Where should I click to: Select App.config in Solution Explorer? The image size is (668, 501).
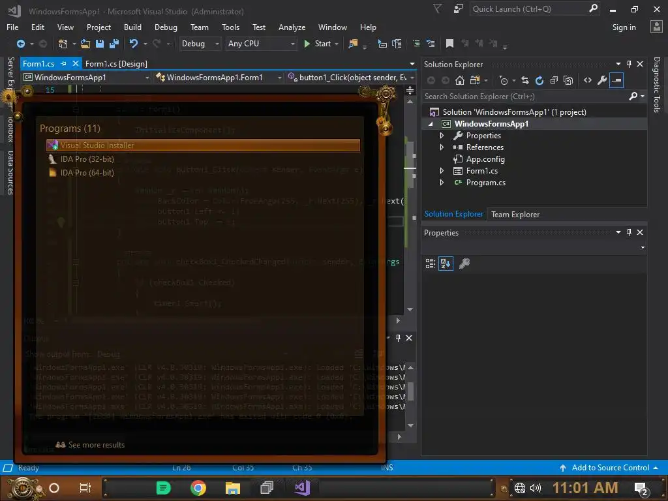click(x=485, y=159)
